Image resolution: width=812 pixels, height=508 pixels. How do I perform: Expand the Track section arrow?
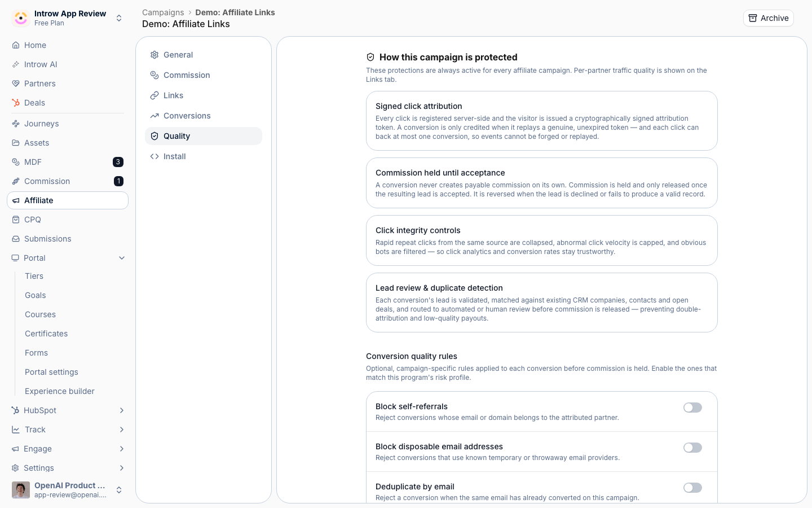pyautogui.click(x=122, y=430)
